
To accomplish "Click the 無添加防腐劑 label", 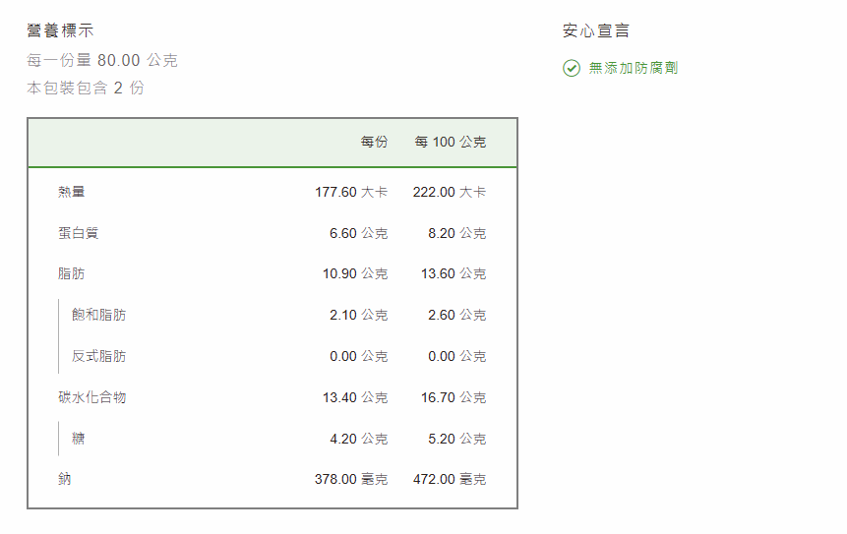I will coord(633,68).
